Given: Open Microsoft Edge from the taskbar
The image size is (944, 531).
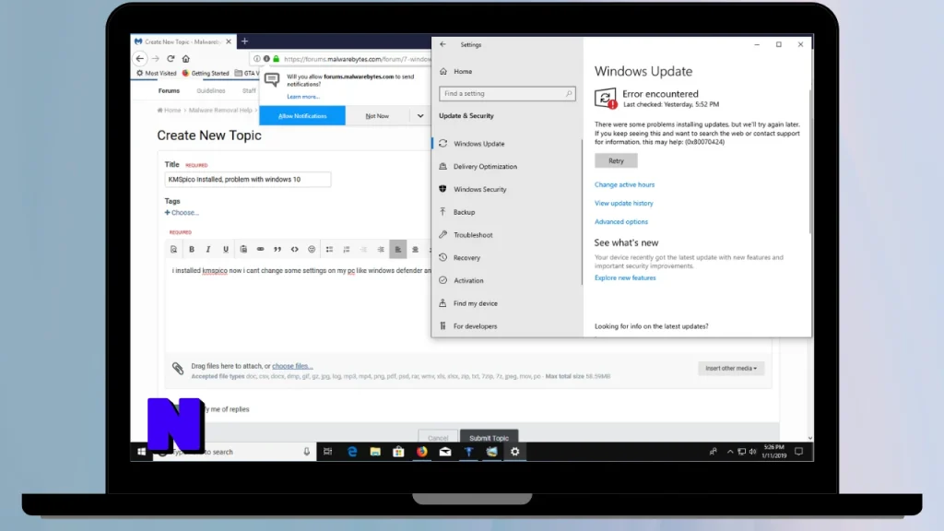Looking at the screenshot, I should click(352, 452).
